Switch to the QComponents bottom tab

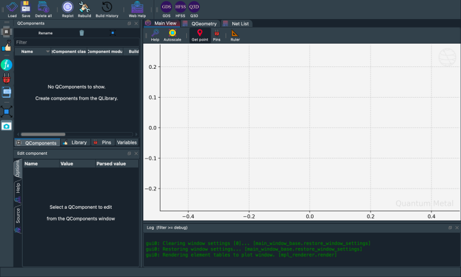[x=37, y=142]
